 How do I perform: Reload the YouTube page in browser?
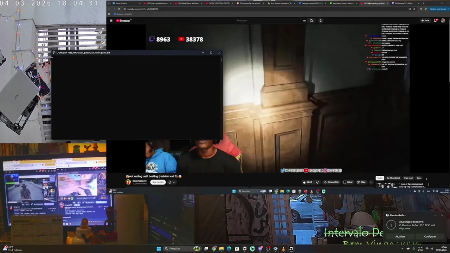(x=119, y=9)
